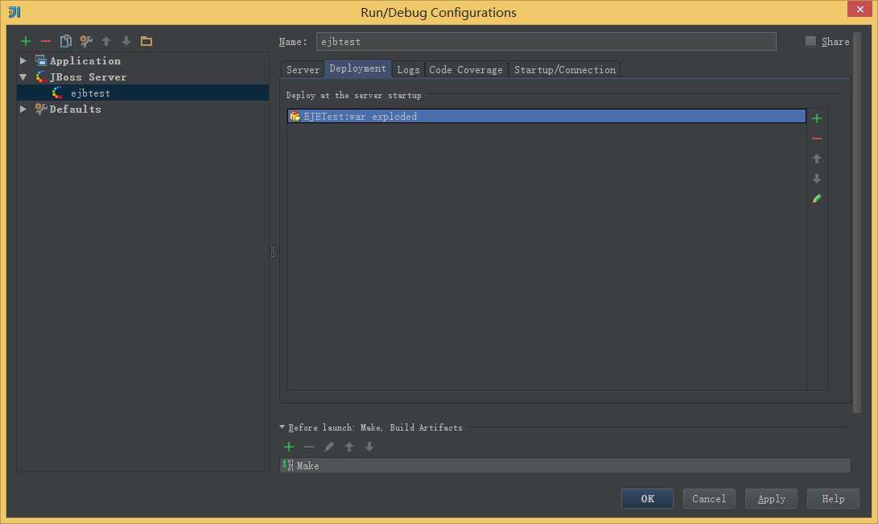Switch to the Server tab
The image size is (878, 524).
303,69
